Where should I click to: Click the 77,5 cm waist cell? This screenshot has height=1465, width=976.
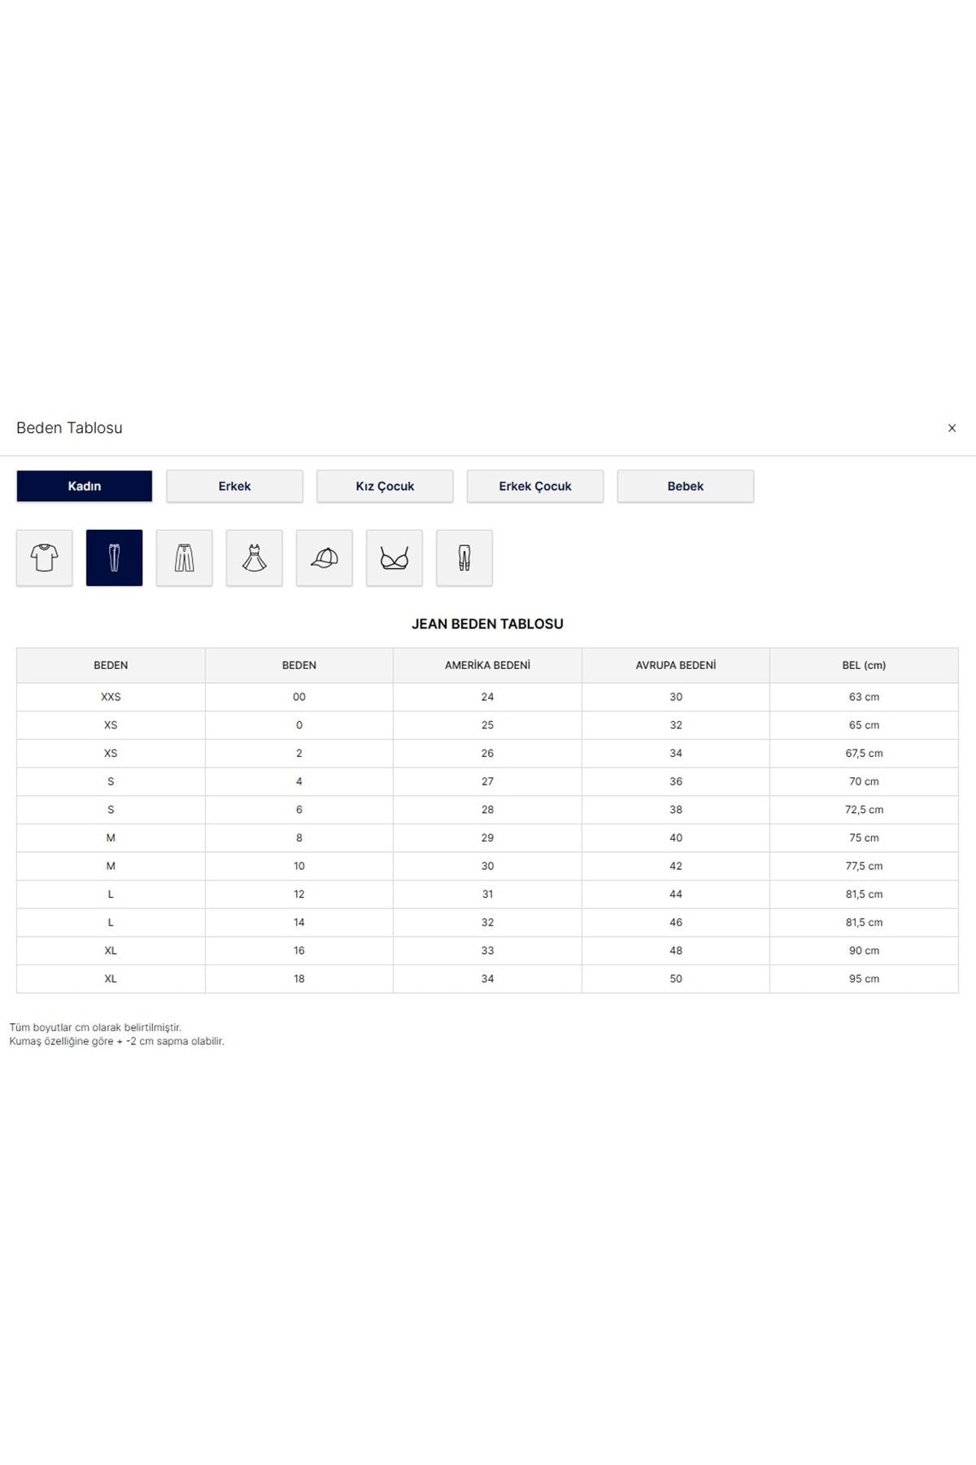[864, 866]
